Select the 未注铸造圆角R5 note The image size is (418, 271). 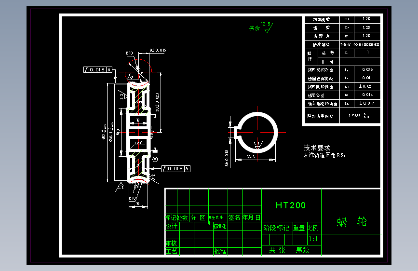pyautogui.click(x=324, y=155)
